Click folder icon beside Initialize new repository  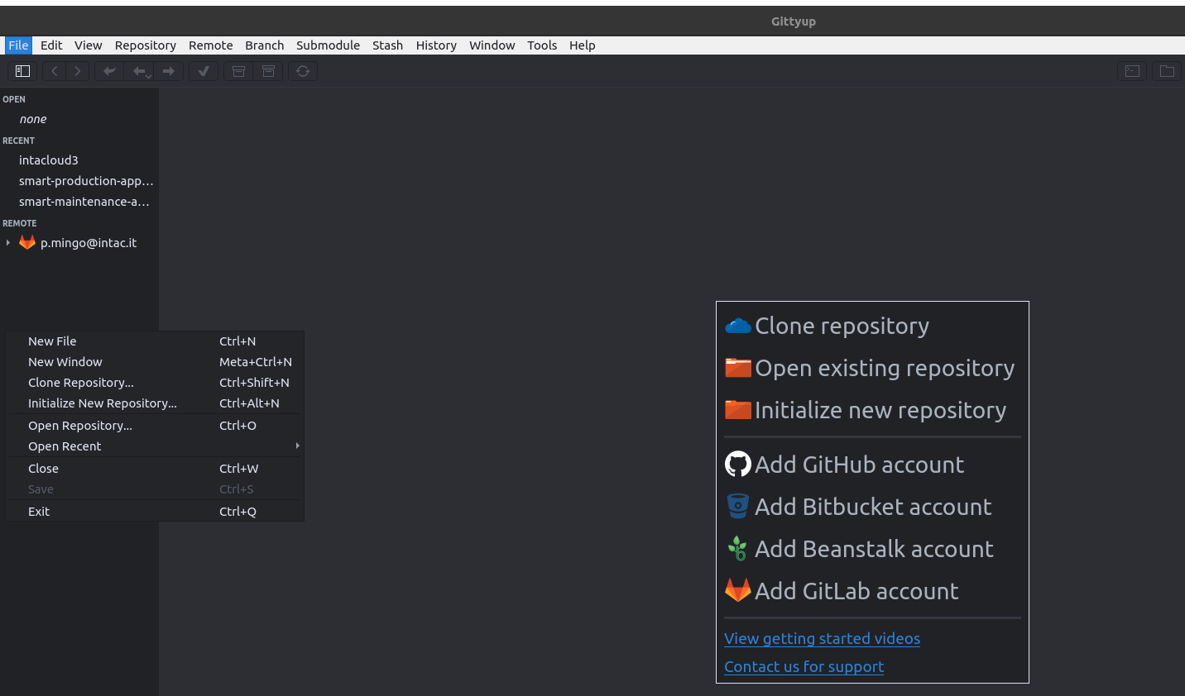(x=737, y=410)
